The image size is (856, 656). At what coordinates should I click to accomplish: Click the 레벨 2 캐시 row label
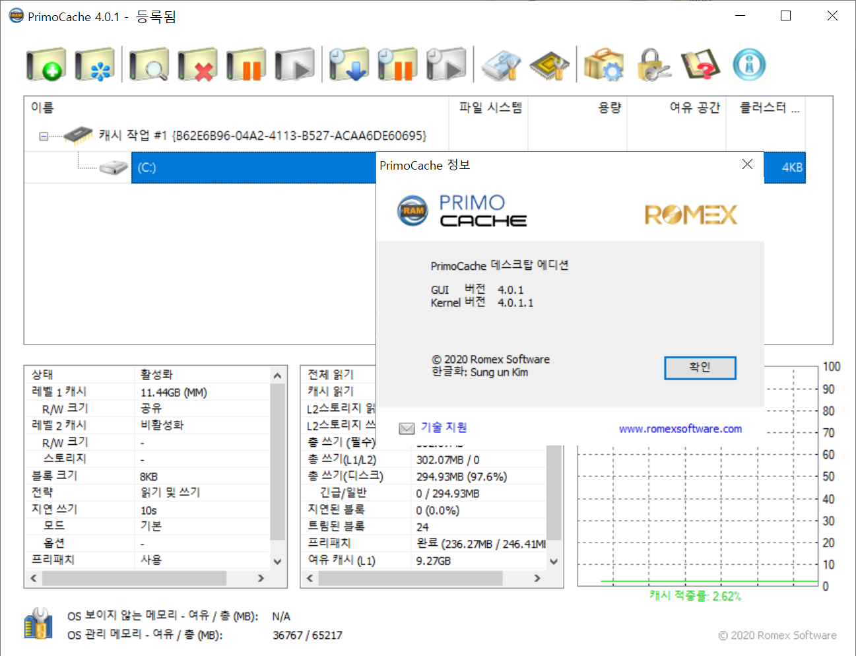click(59, 426)
